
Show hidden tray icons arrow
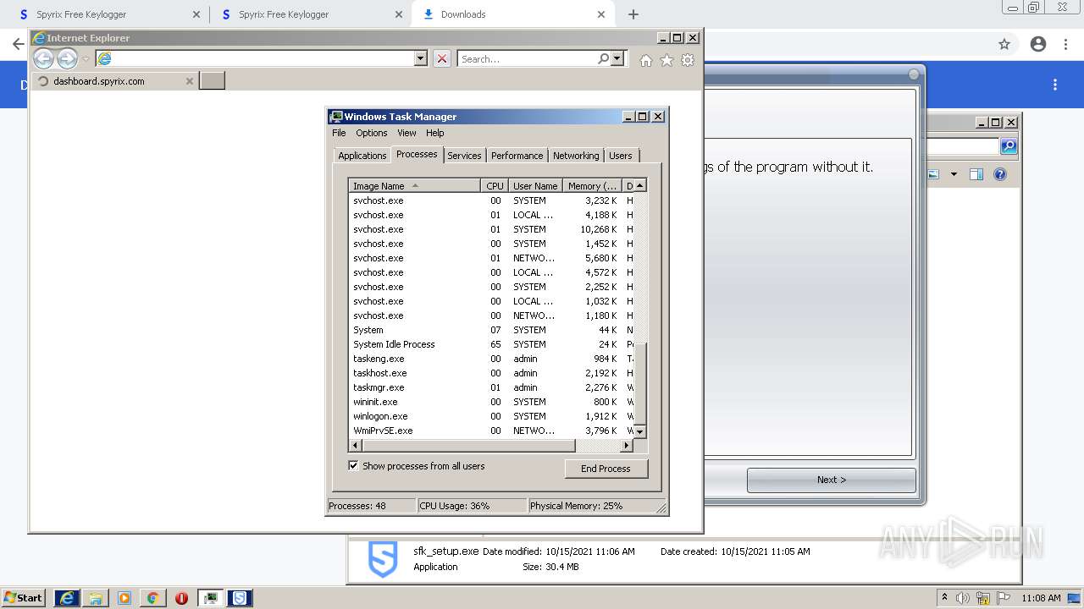tap(945, 597)
